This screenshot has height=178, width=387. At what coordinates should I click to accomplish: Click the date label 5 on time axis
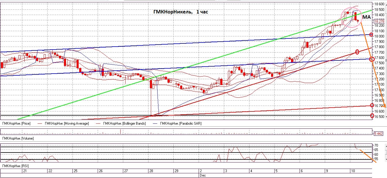click(x=276, y=171)
